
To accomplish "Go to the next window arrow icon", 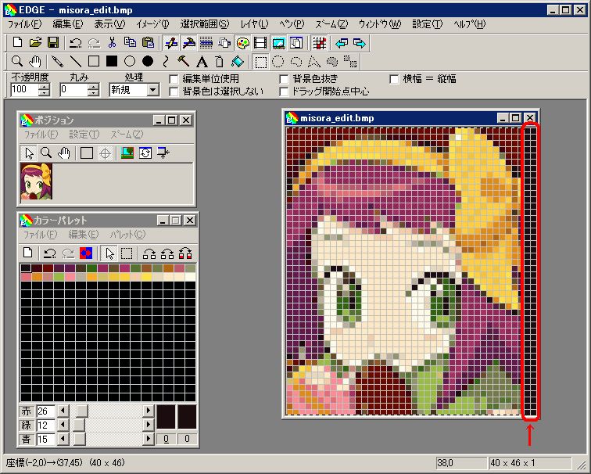I will (360, 42).
